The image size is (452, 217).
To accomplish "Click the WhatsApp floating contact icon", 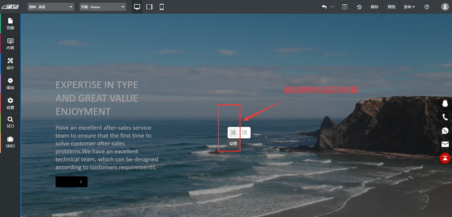I will [445, 131].
